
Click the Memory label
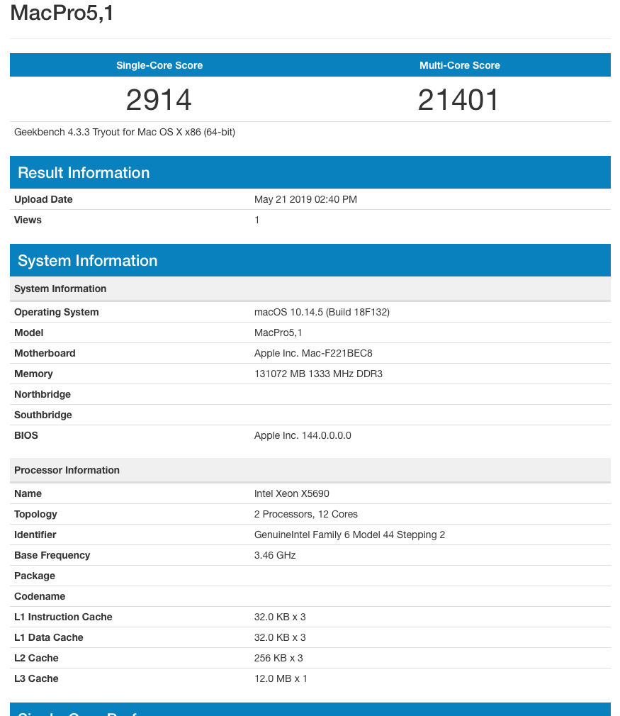[33, 374]
